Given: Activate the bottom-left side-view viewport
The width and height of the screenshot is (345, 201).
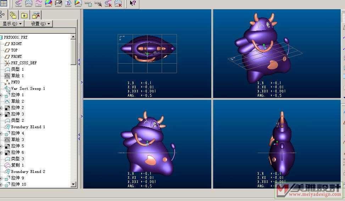Looking at the screenshot, I should (147, 144).
